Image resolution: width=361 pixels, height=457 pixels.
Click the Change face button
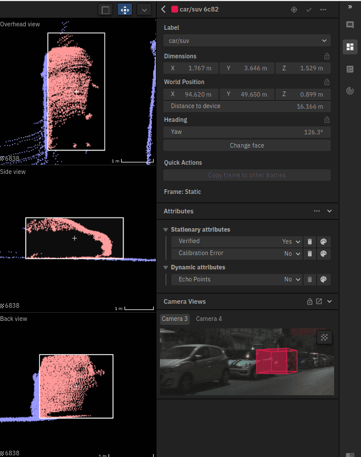[247, 145]
